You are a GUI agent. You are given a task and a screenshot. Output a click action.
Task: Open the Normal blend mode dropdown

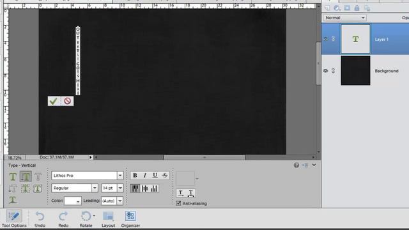[344, 18]
